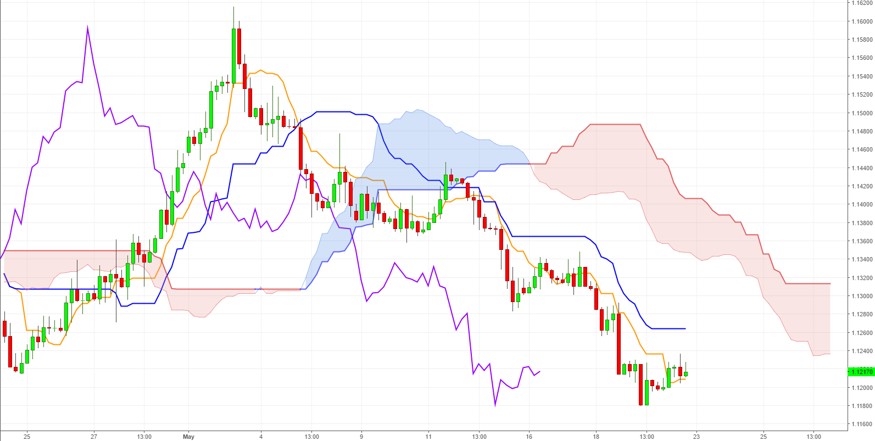Select date label 23 on the time axis
Image resolution: width=875 pixels, height=441 pixels.
(x=696, y=437)
